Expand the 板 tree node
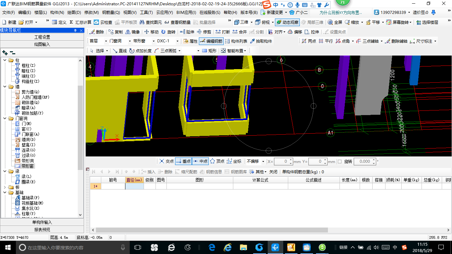This screenshot has width=452, height=254. [5, 187]
